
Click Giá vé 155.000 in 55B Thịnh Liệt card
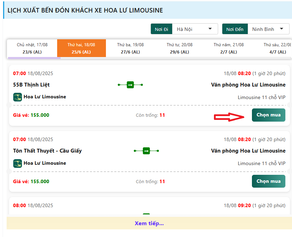tap(31, 115)
